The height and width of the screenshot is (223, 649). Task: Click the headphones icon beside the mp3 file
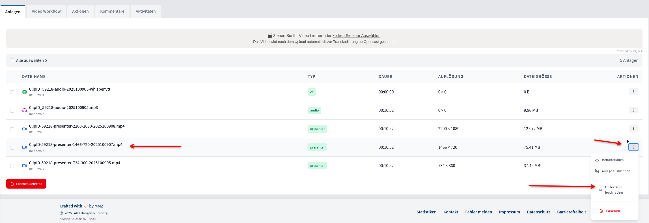(x=25, y=110)
